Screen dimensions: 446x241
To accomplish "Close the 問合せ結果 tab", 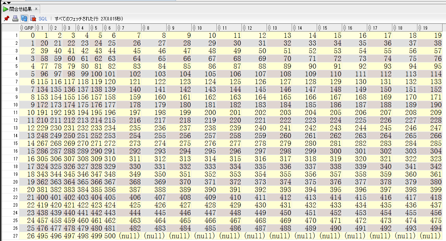I will coord(36,8).
